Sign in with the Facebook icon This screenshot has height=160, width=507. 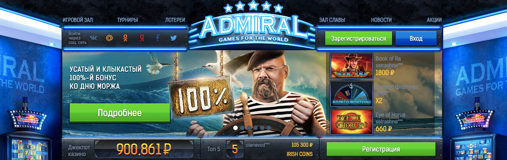click(158, 38)
